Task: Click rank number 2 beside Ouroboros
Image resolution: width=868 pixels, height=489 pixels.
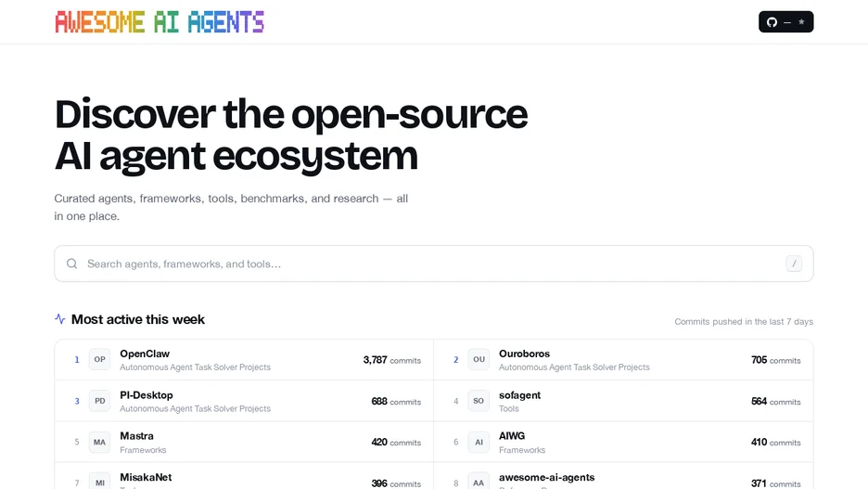Action: pos(456,360)
